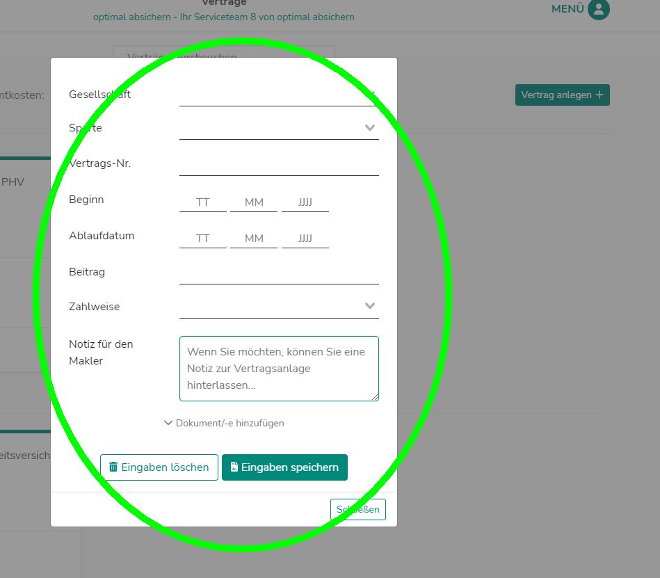Focus the Ablaufdatum year JJJJ field
The image size is (660, 578).
click(x=305, y=239)
